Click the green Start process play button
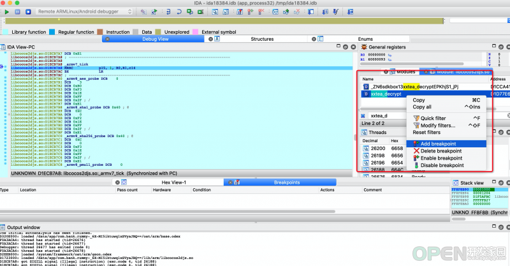The height and width of the screenshot is (266, 510). click(7, 11)
